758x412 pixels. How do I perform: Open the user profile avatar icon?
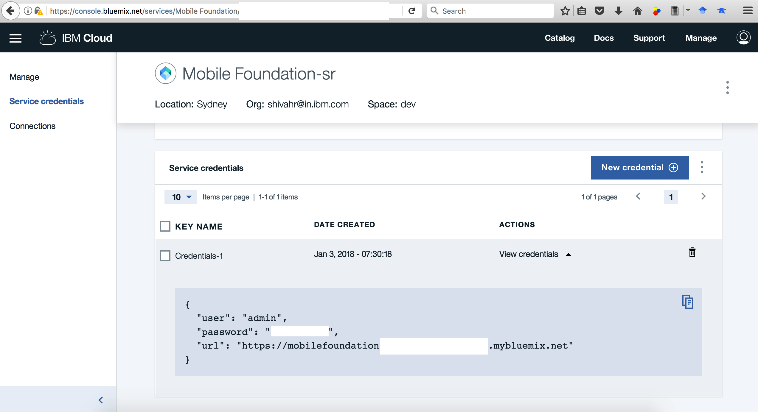[x=743, y=38]
